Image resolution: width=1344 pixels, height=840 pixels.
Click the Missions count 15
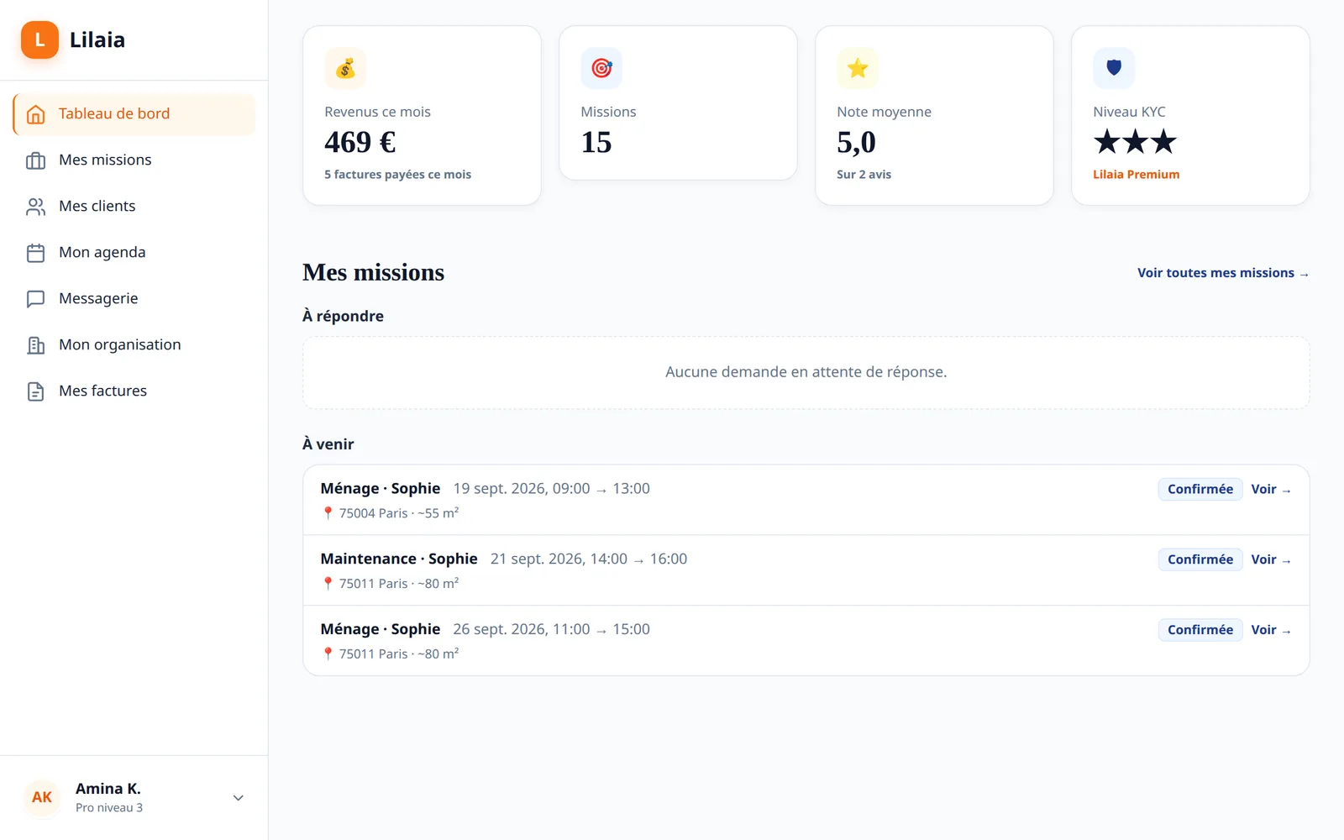coord(596,143)
